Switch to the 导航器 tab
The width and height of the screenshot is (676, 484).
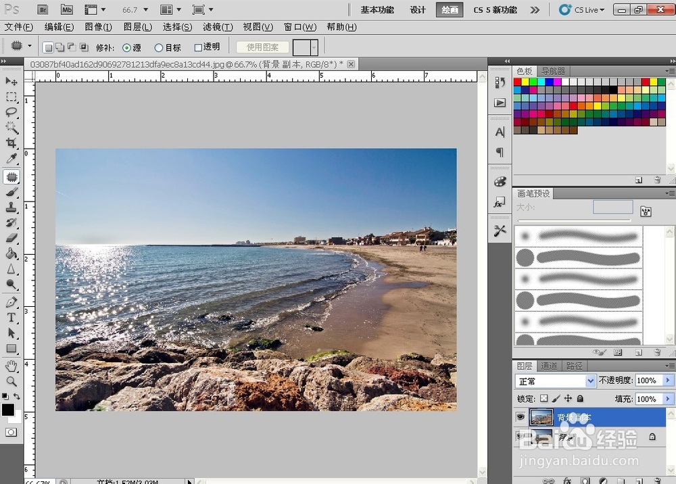553,71
